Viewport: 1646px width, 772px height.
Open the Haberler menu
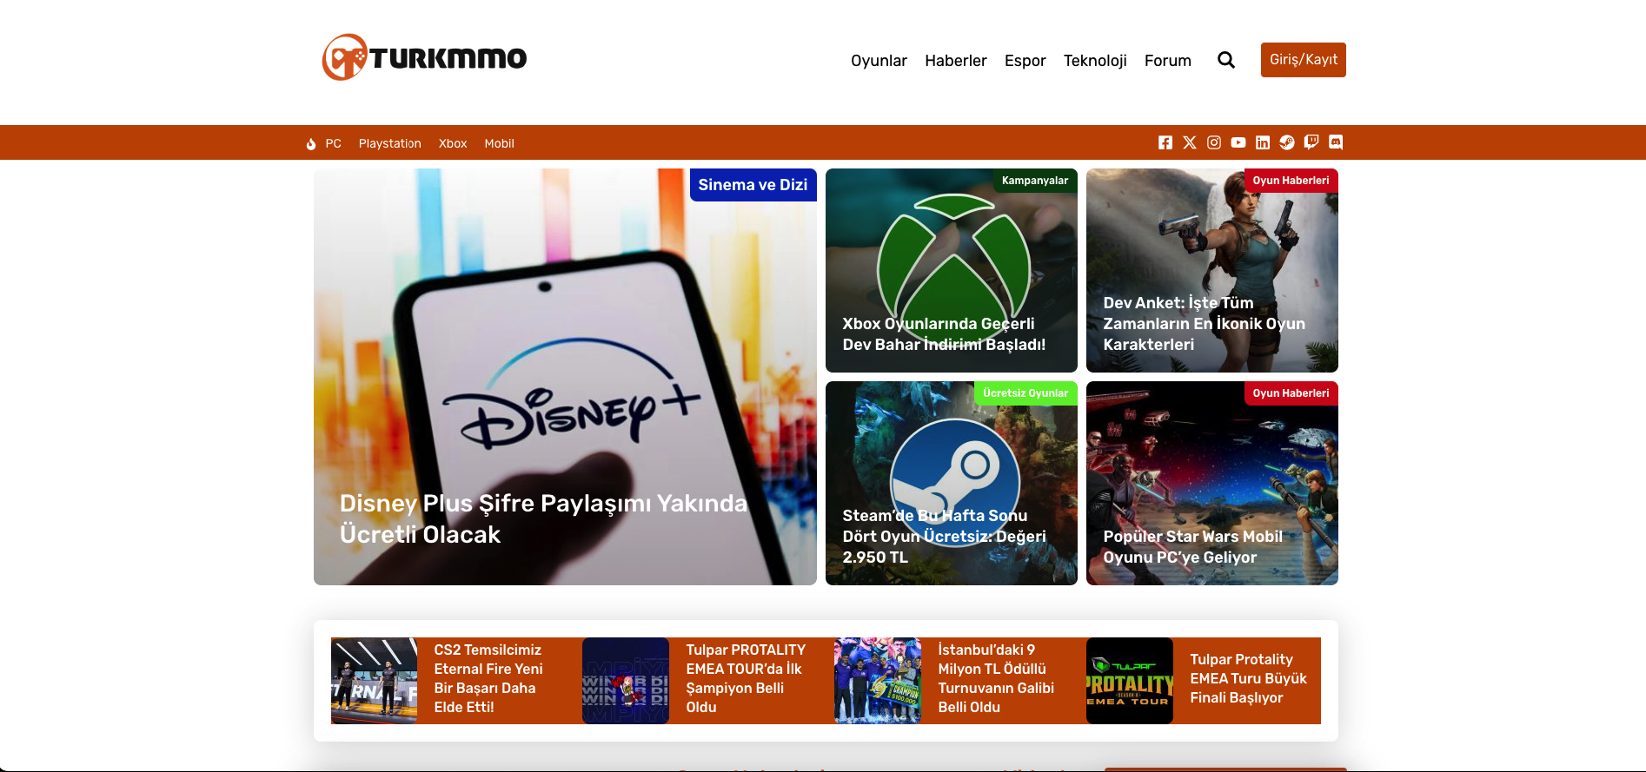[955, 61]
